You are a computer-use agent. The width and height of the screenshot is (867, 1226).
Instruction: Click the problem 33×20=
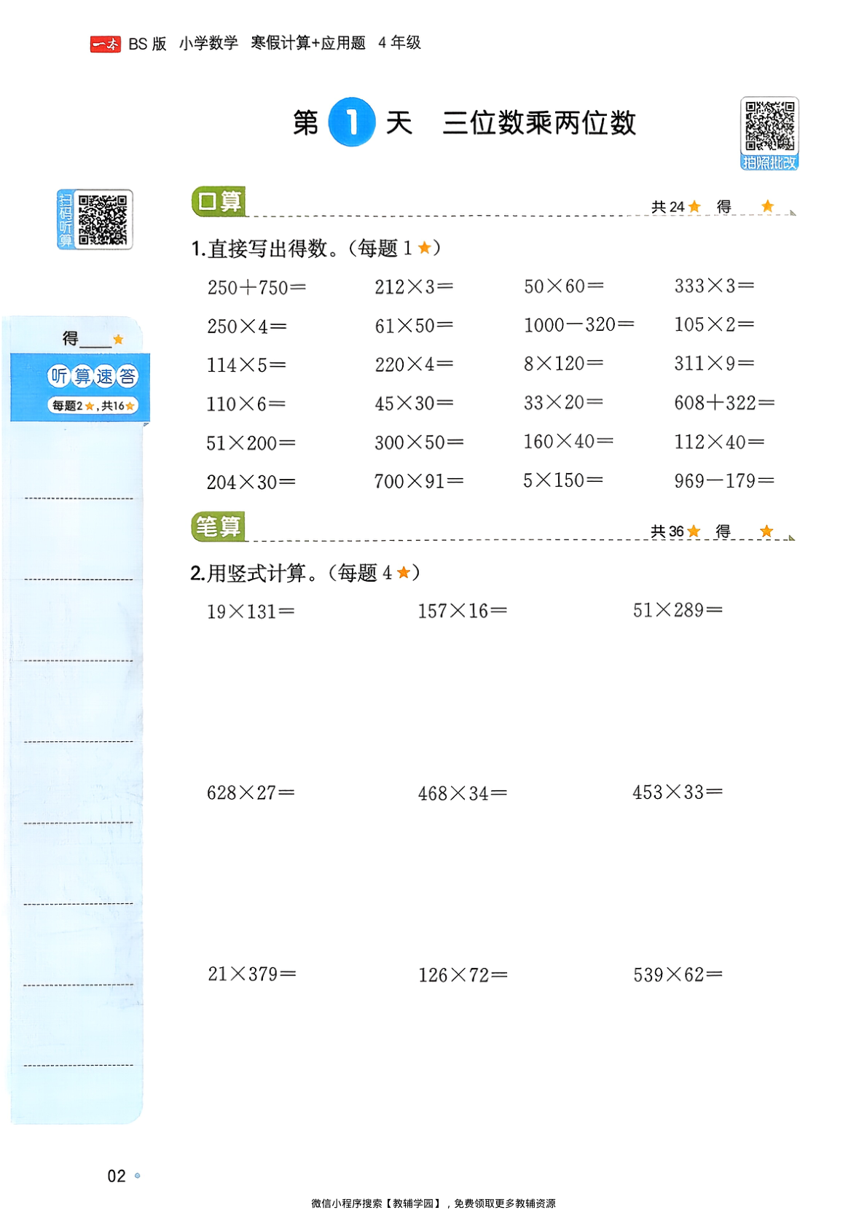point(563,402)
